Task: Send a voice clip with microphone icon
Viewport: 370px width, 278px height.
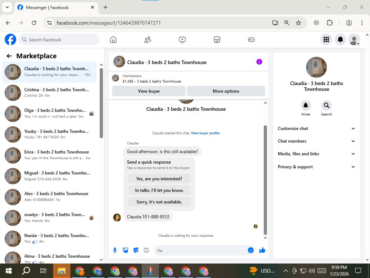Action: pos(115,250)
